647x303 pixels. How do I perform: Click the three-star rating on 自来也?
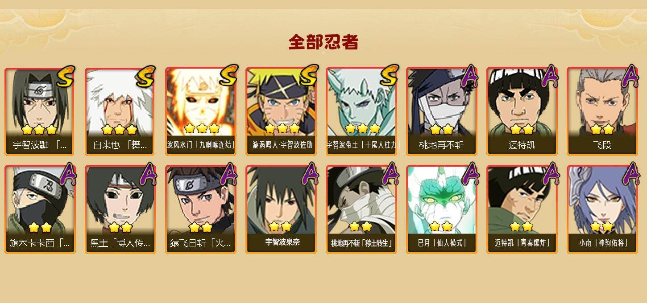[x=119, y=130]
